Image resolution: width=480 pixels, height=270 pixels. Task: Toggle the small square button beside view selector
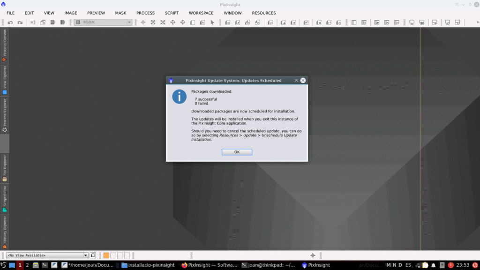pos(93,255)
